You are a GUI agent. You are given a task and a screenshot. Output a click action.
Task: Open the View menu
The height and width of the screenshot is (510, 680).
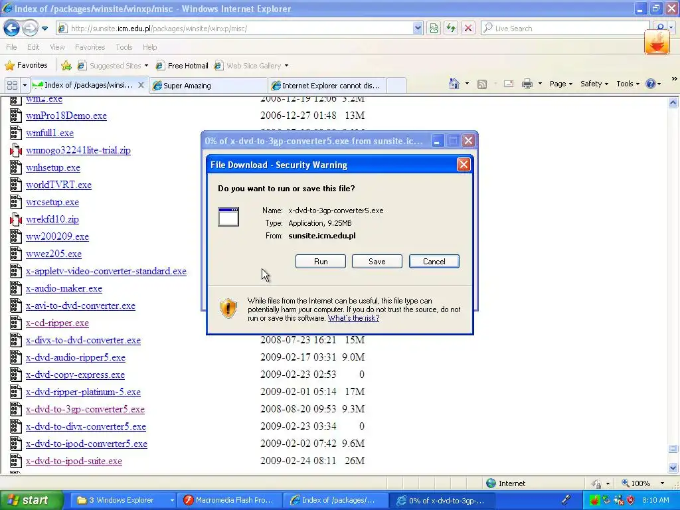click(x=57, y=47)
